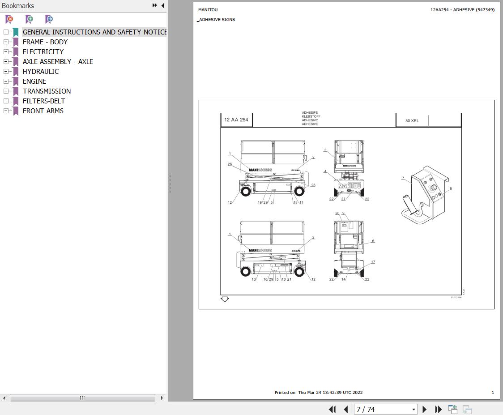Click the delete bookmark icon
The image size is (503, 415).
coord(9,19)
